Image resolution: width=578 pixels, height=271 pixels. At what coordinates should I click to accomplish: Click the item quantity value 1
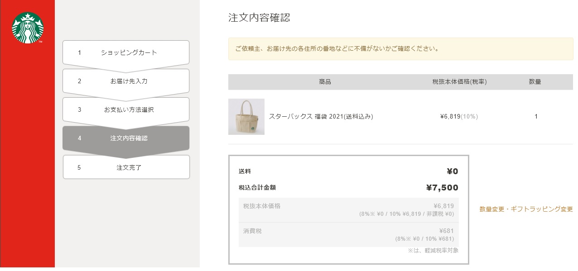pyautogui.click(x=536, y=117)
